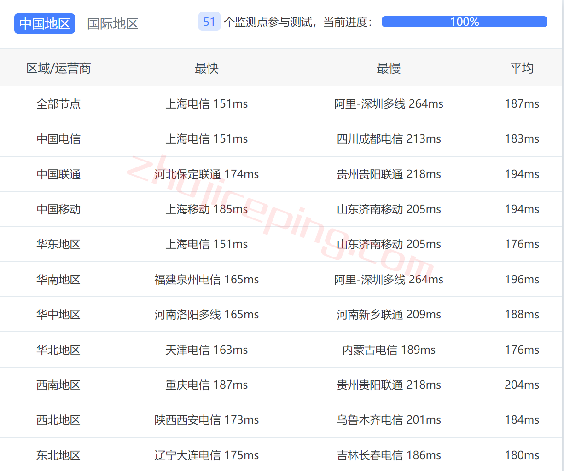Switch to the 国际地区 tab
The width and height of the screenshot is (564, 471).
(113, 23)
